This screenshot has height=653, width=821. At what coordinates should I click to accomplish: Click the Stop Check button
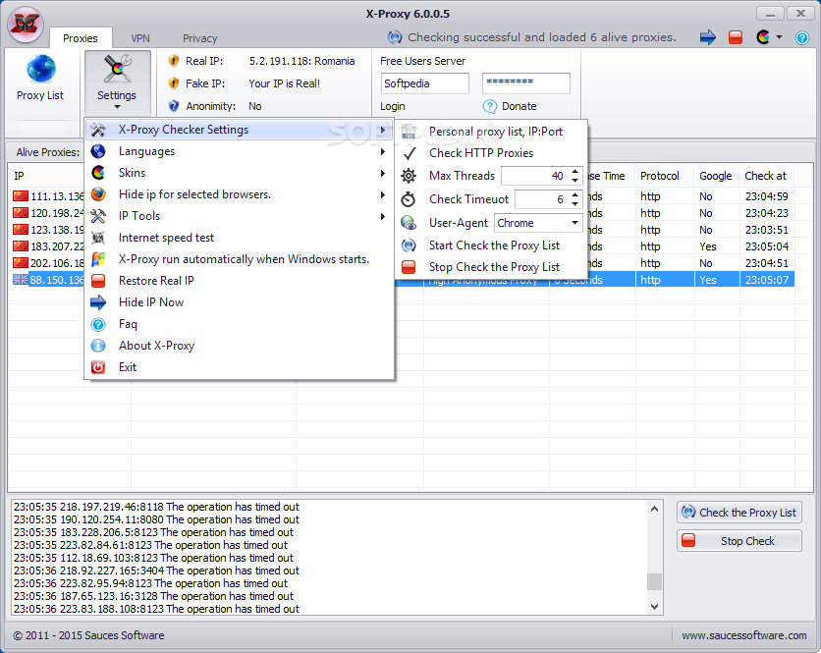click(739, 541)
